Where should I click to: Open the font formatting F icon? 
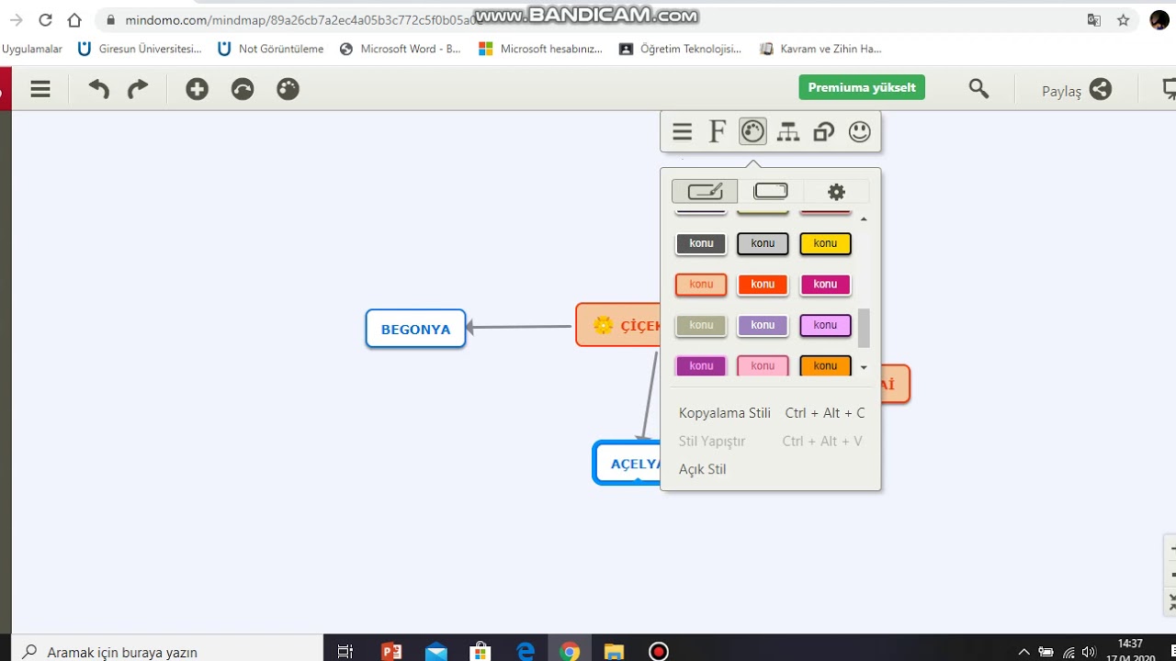tap(718, 132)
